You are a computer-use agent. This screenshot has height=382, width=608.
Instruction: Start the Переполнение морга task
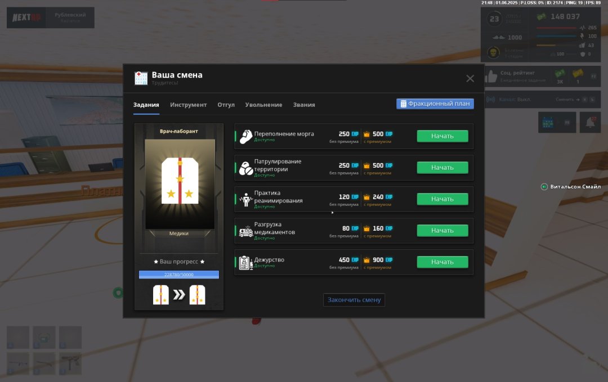442,136
